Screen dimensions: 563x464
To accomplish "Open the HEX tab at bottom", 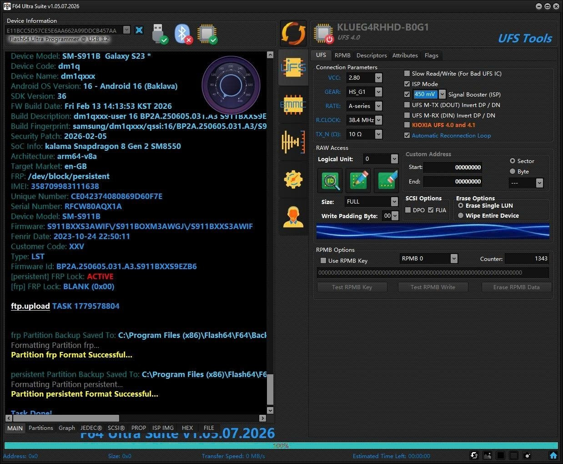I will click(187, 428).
